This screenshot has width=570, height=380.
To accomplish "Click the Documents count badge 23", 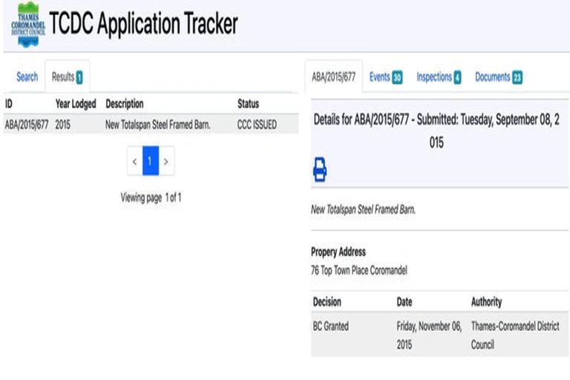I will (517, 78).
